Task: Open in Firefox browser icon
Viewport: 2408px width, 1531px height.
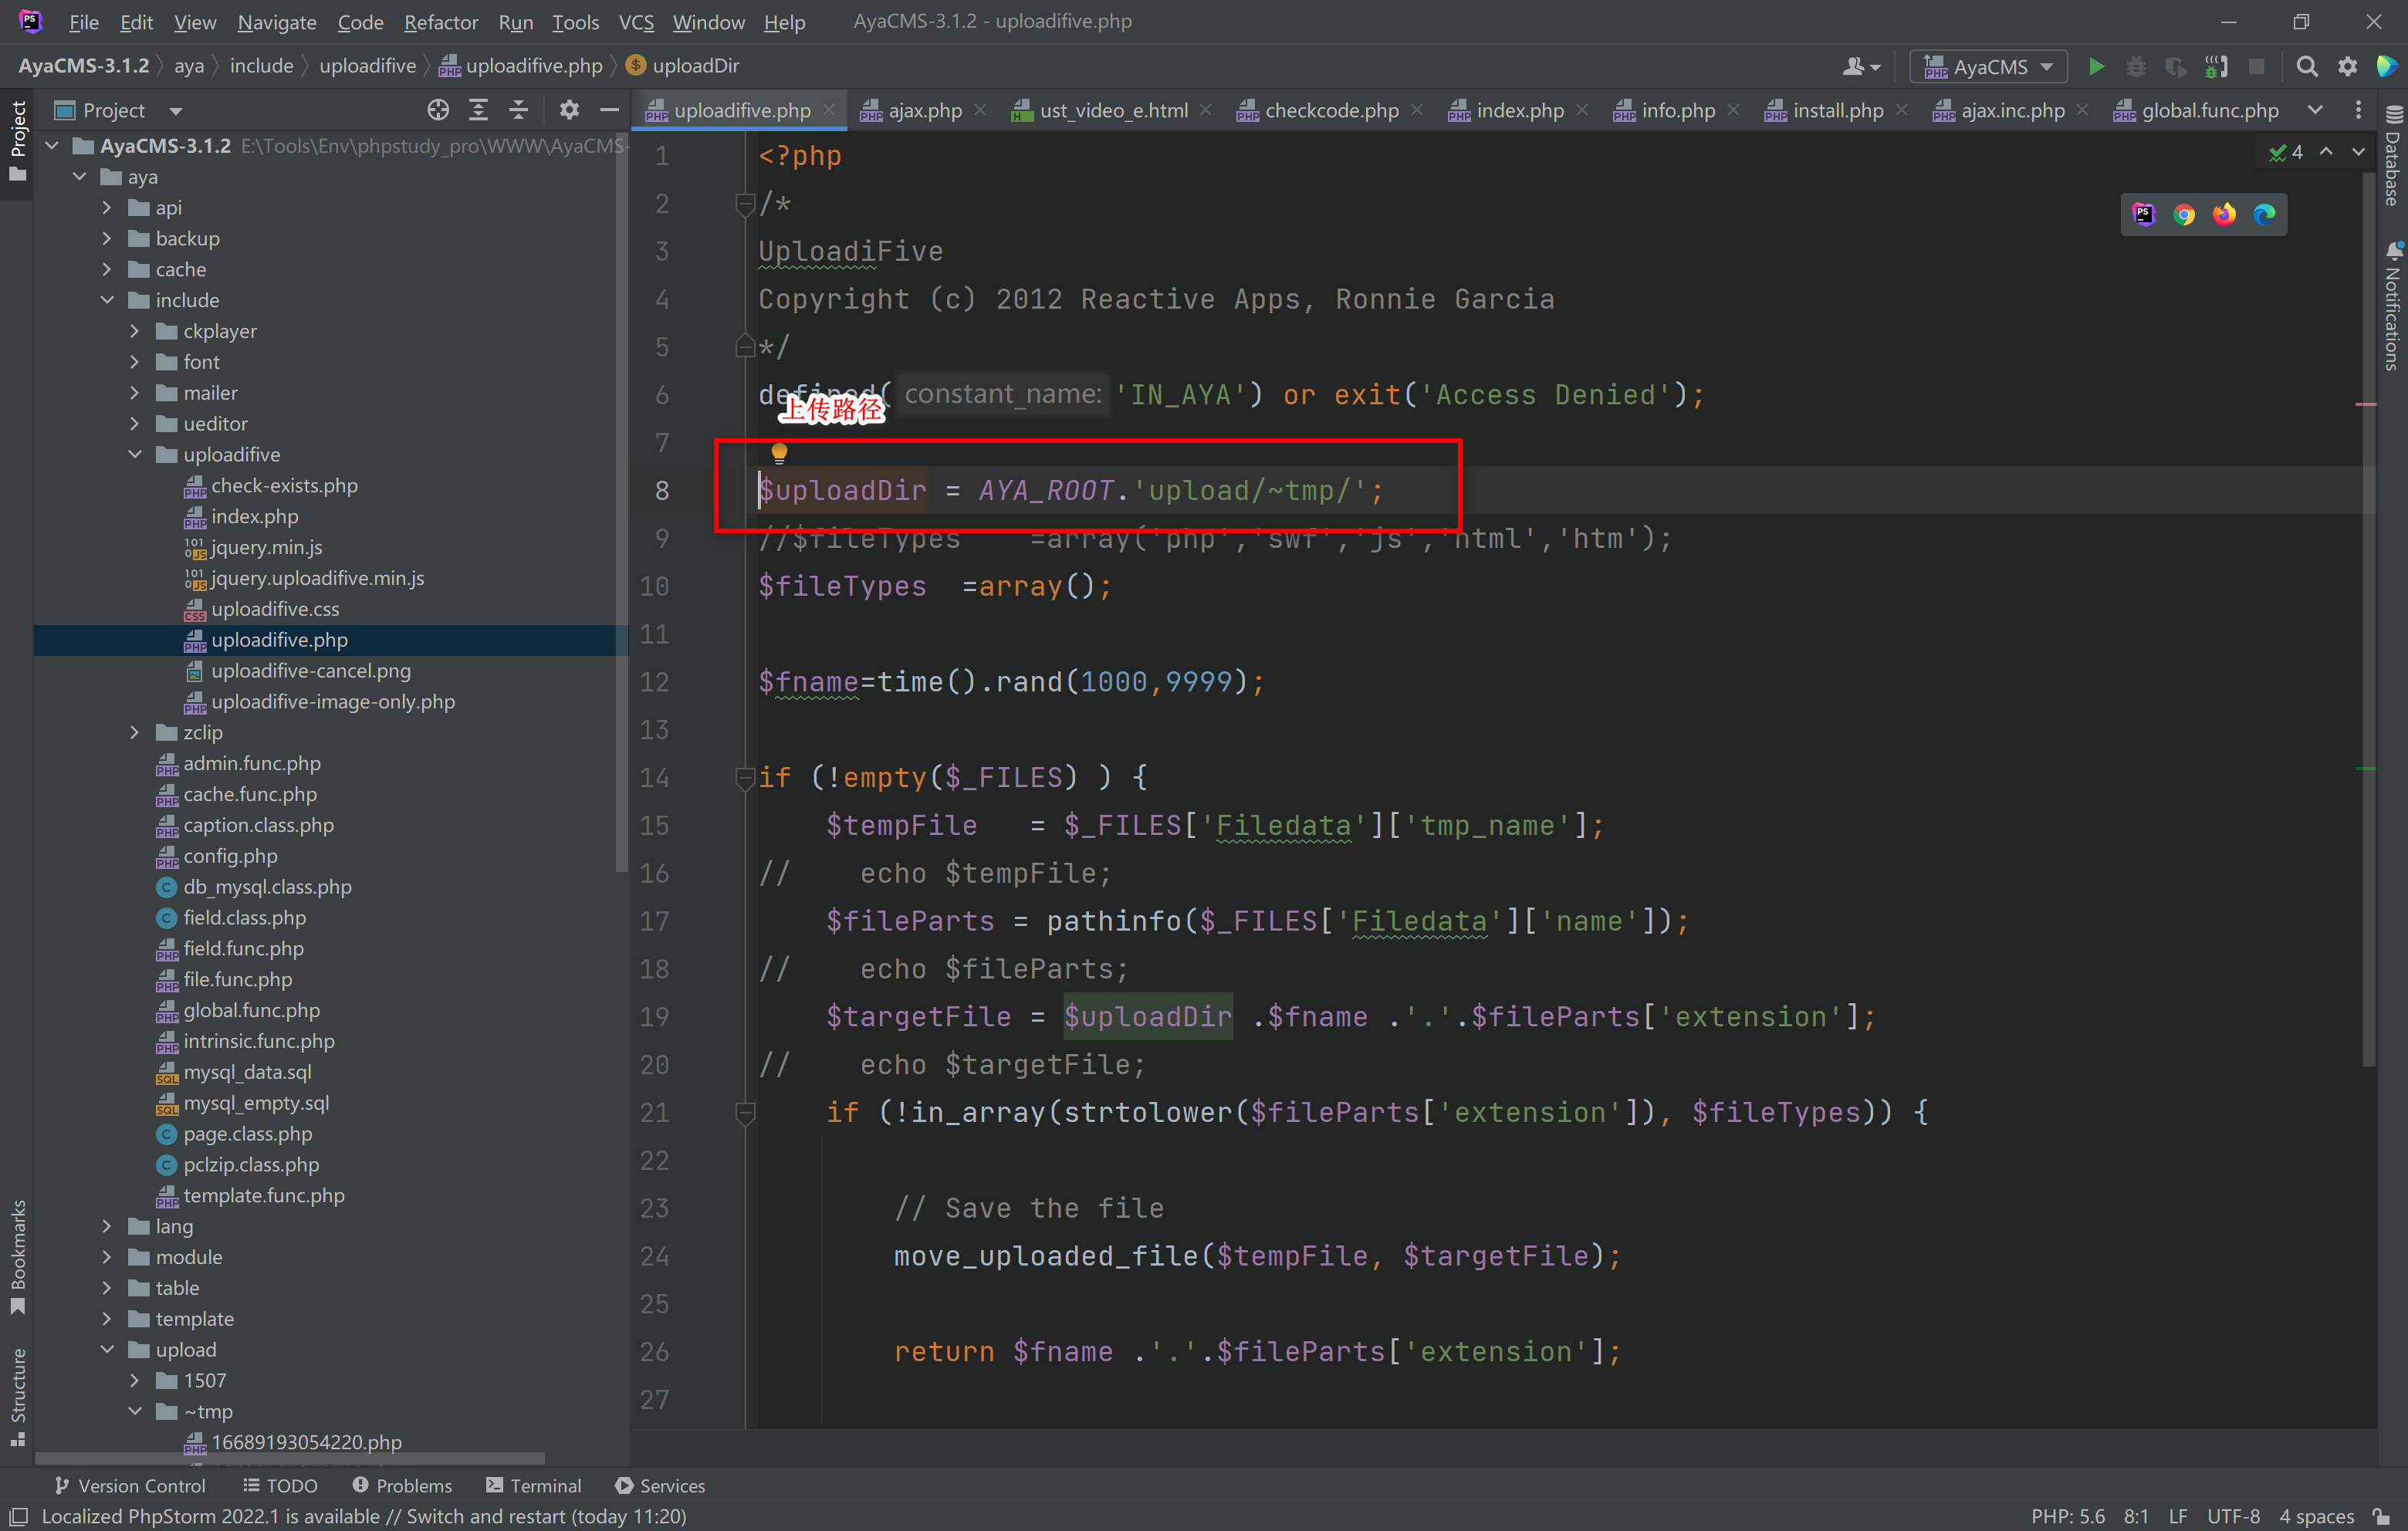Action: (2223, 214)
